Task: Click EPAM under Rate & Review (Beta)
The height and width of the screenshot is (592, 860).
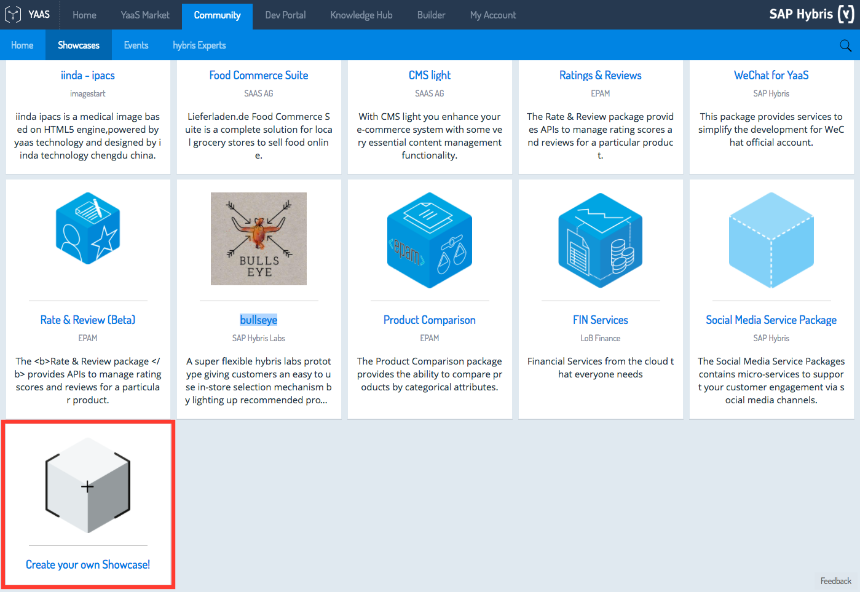Action: coord(88,339)
